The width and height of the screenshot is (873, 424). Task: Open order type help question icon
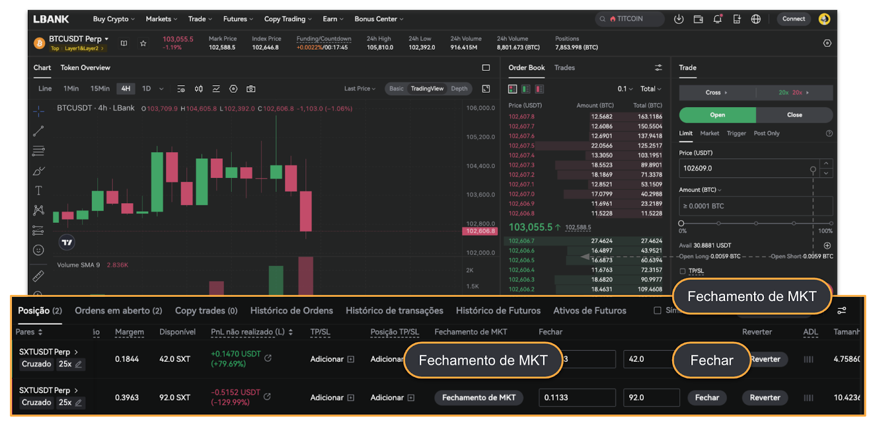pyautogui.click(x=829, y=133)
